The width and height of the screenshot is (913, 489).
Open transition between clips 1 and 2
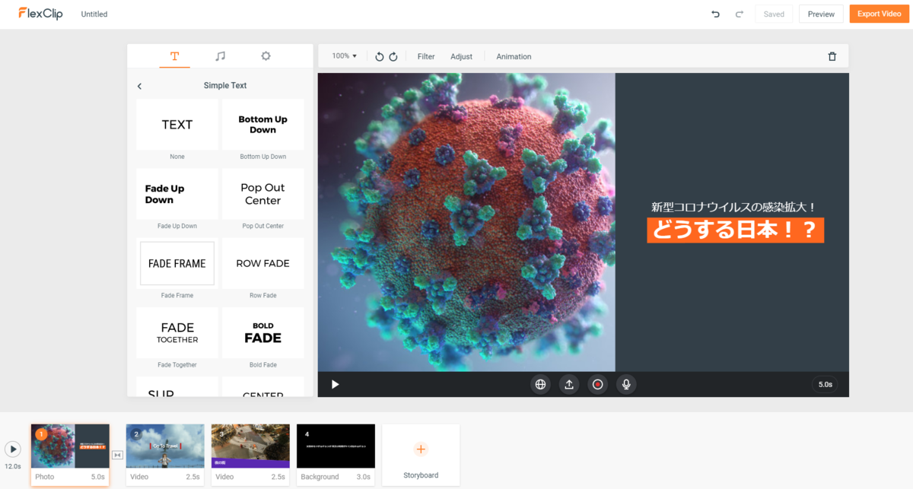click(x=117, y=455)
